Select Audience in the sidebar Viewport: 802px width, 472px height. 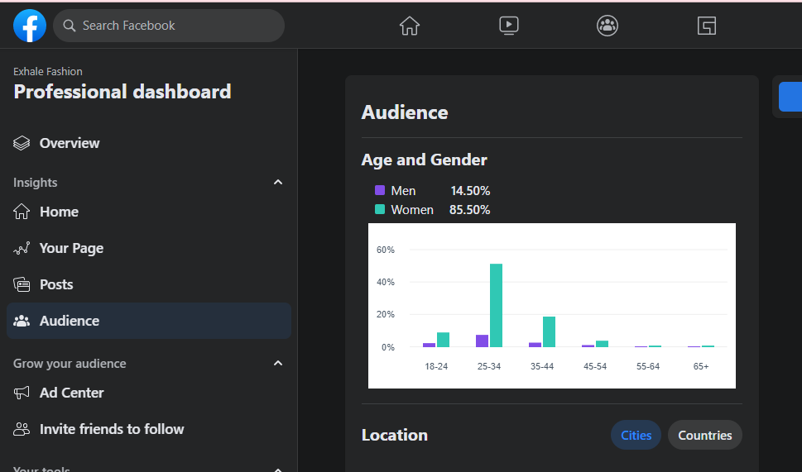70,321
